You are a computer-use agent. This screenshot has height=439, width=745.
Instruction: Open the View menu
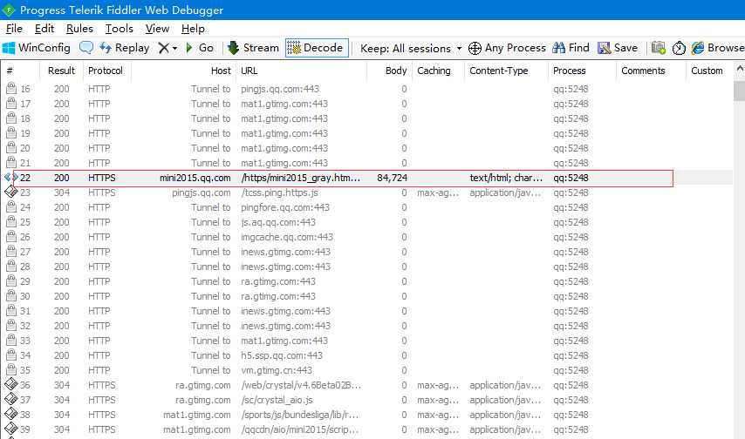157,29
